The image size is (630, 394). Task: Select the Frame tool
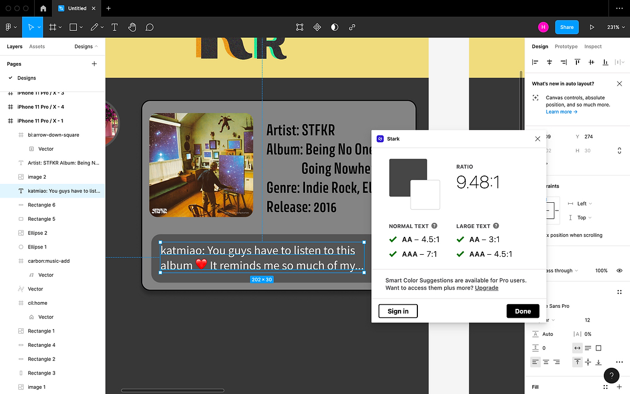point(52,27)
